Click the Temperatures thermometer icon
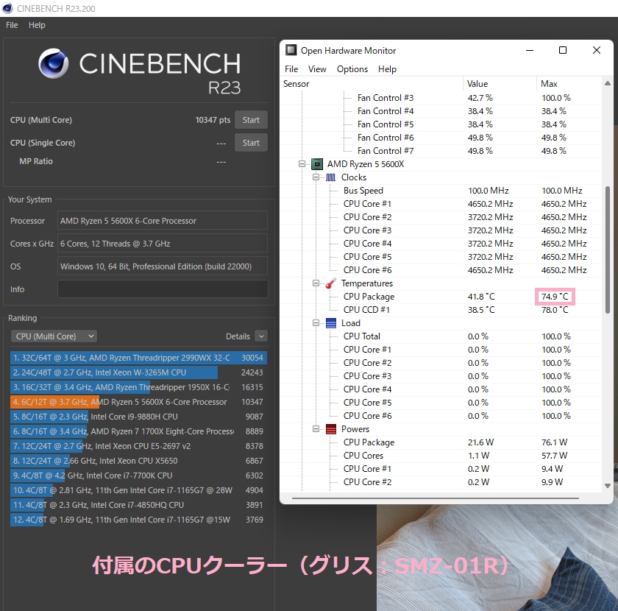 [x=330, y=283]
